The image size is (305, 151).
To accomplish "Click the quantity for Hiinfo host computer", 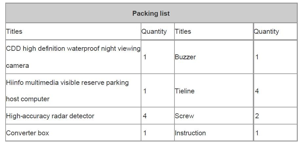I will click(x=145, y=91).
